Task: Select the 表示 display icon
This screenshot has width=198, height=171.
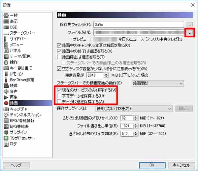Action: pos(6,21)
